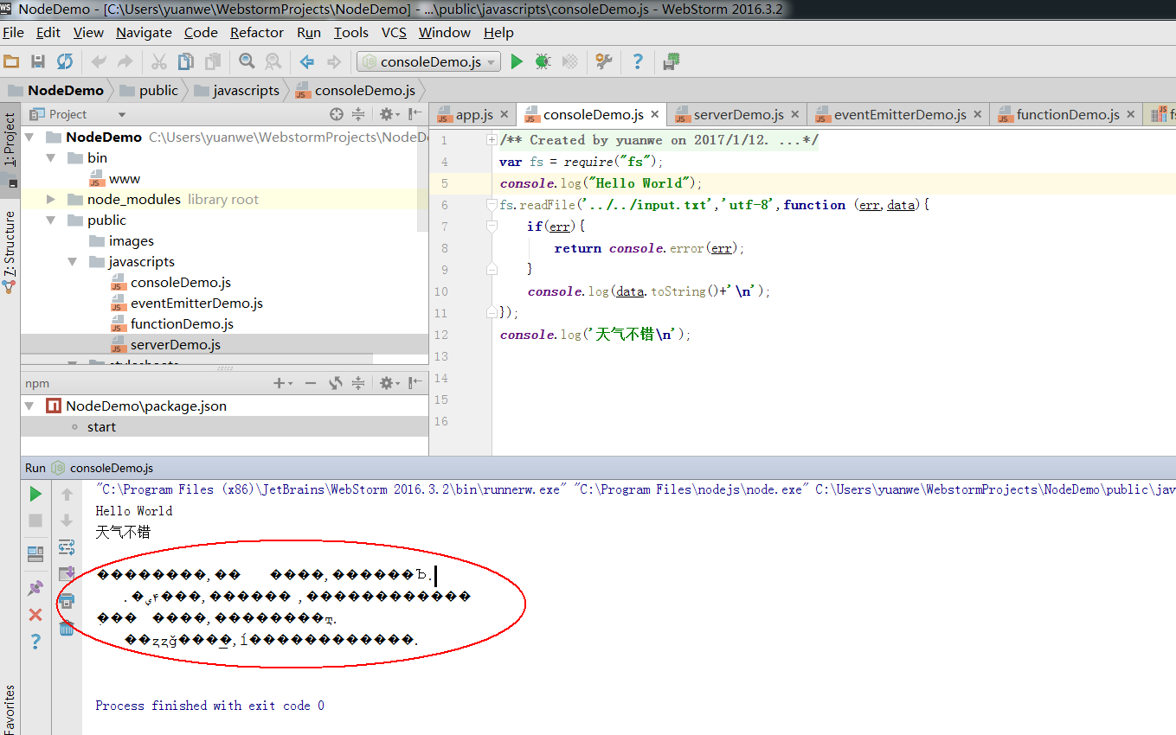Open the Navigate menu
The image size is (1176, 735).
(144, 32)
